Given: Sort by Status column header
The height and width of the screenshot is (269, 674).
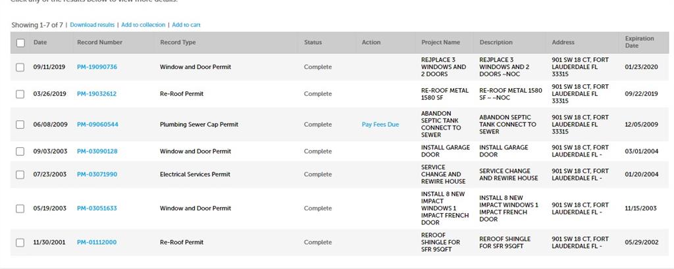Looking at the screenshot, I should [x=313, y=43].
